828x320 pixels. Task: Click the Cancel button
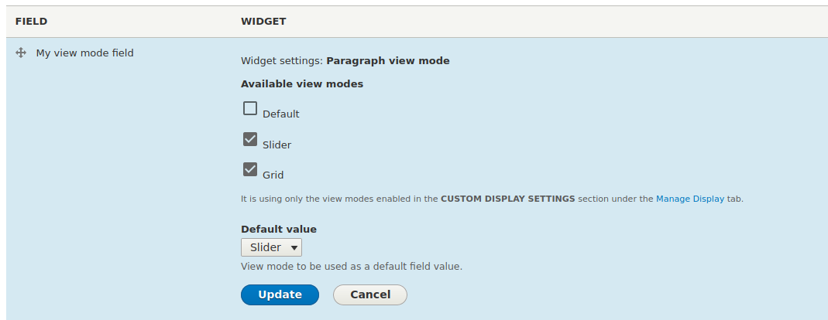pos(370,294)
